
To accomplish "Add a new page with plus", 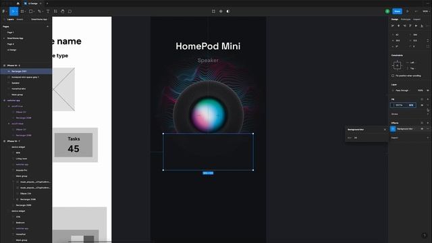I will pyautogui.click(x=48, y=26).
